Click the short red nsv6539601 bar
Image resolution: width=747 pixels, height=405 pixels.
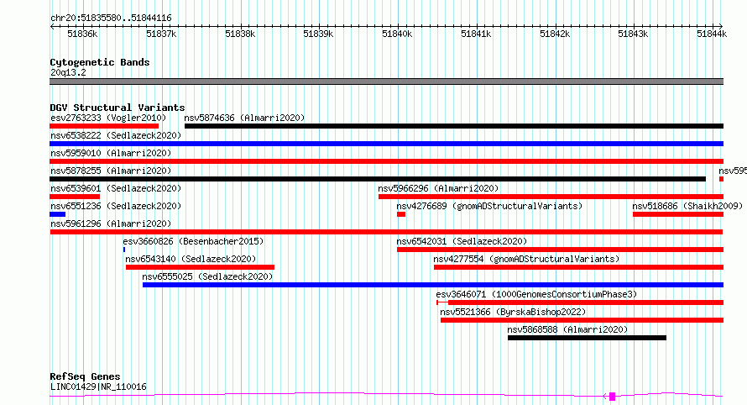tap(75, 197)
